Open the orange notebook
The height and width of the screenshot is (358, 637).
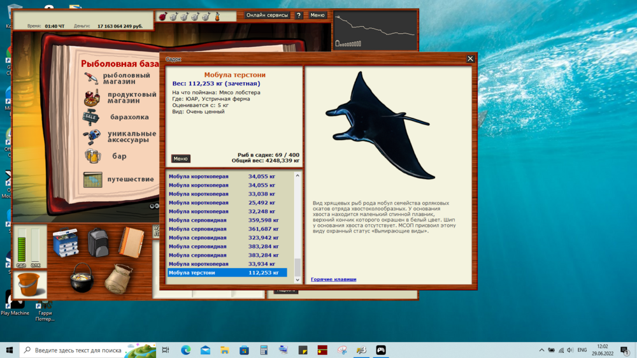point(131,243)
